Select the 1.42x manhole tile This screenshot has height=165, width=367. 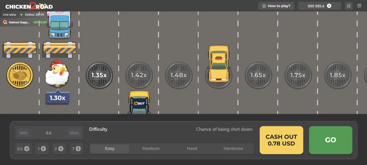pos(139,75)
